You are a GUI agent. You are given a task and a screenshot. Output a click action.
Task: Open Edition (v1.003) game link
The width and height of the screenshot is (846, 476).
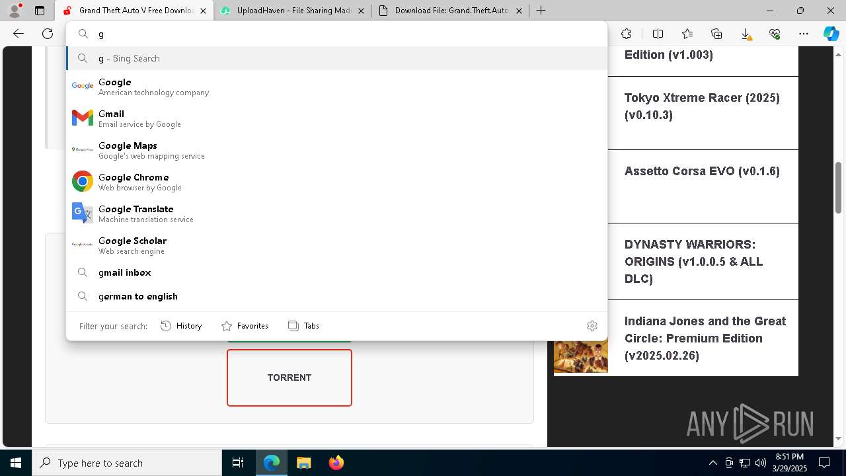[x=669, y=55]
